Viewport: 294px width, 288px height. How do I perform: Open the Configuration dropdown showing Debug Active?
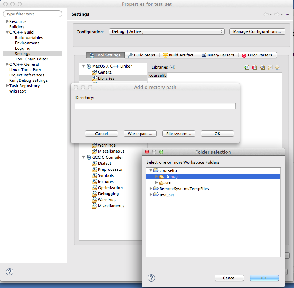pos(167,31)
